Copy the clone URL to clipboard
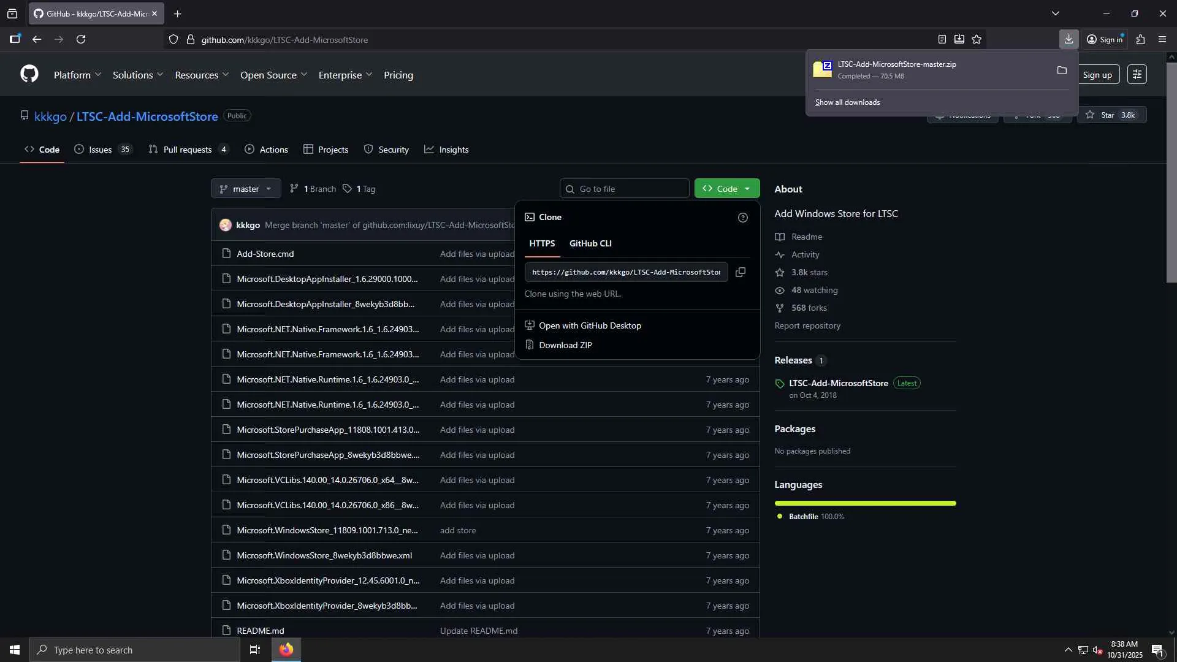Image resolution: width=1177 pixels, height=662 pixels. [x=741, y=272]
